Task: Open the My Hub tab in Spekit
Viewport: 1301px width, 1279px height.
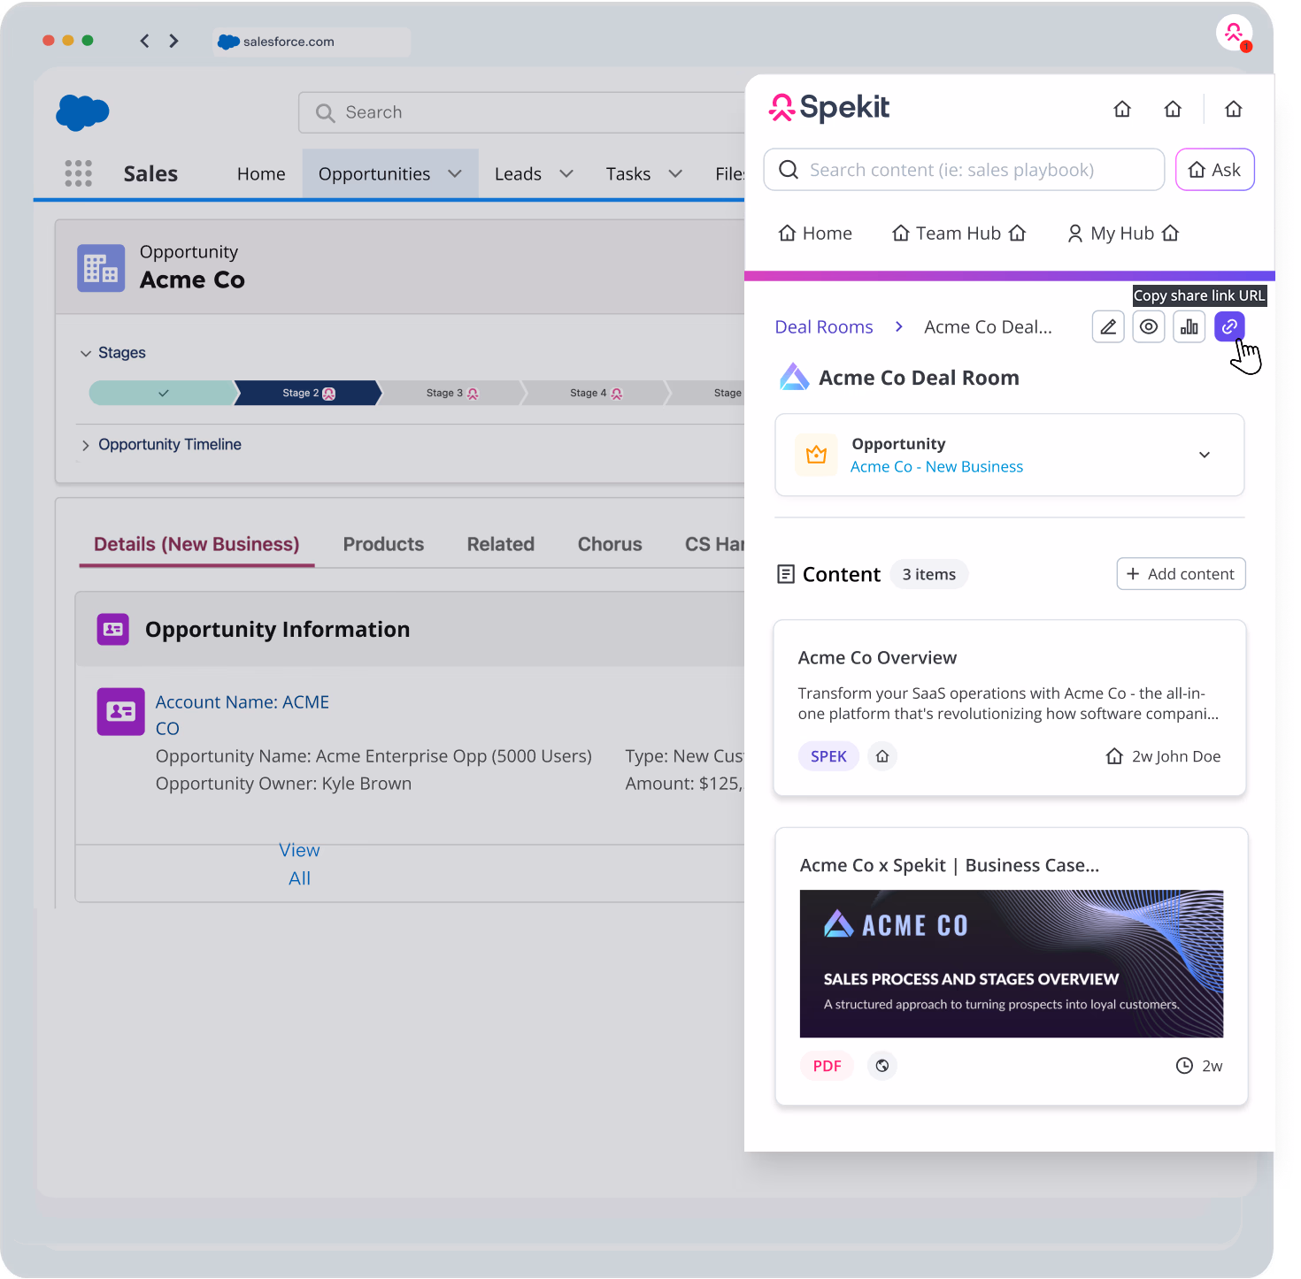Action: [1123, 233]
